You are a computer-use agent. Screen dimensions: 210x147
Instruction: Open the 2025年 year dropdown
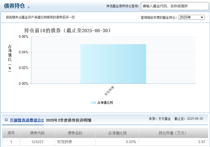(x=191, y=17)
